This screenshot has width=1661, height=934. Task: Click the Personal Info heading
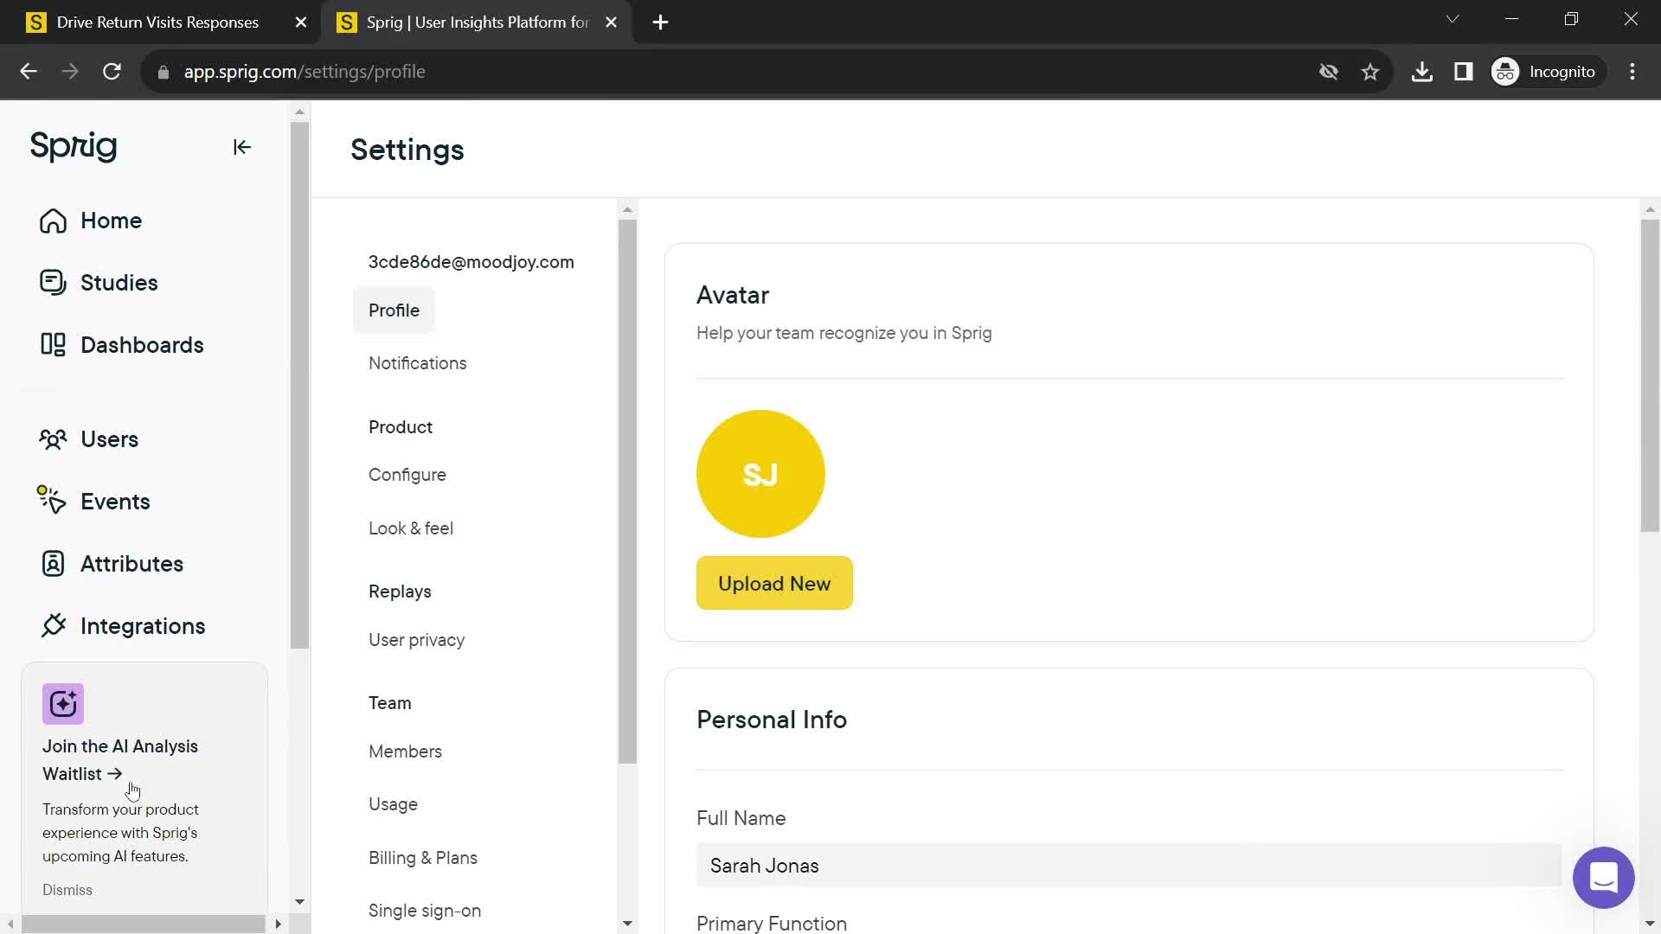point(772,720)
